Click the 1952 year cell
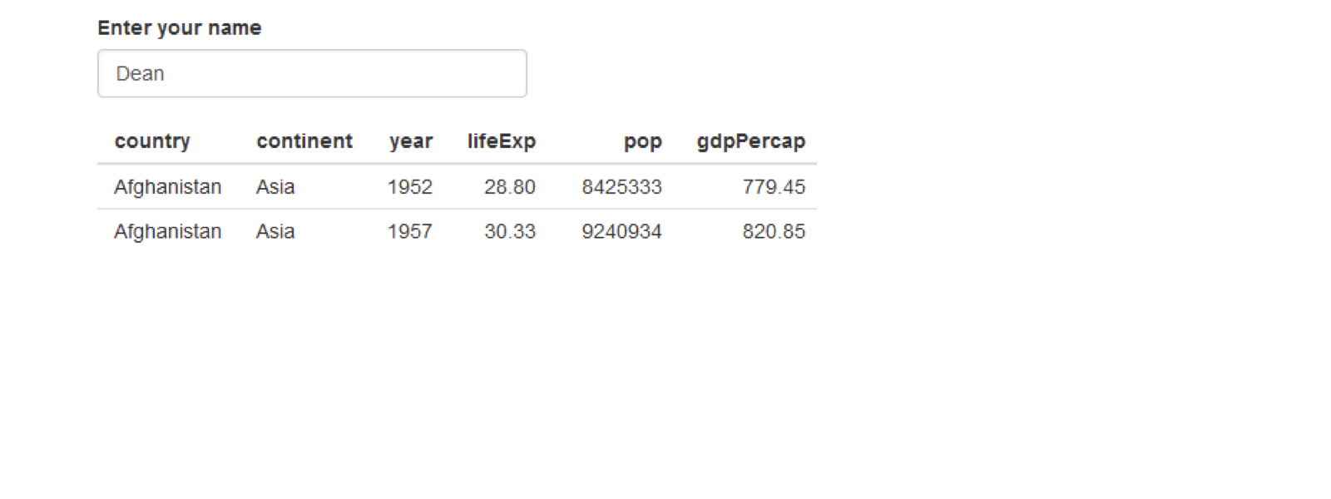Image resolution: width=1331 pixels, height=499 pixels. (x=410, y=187)
